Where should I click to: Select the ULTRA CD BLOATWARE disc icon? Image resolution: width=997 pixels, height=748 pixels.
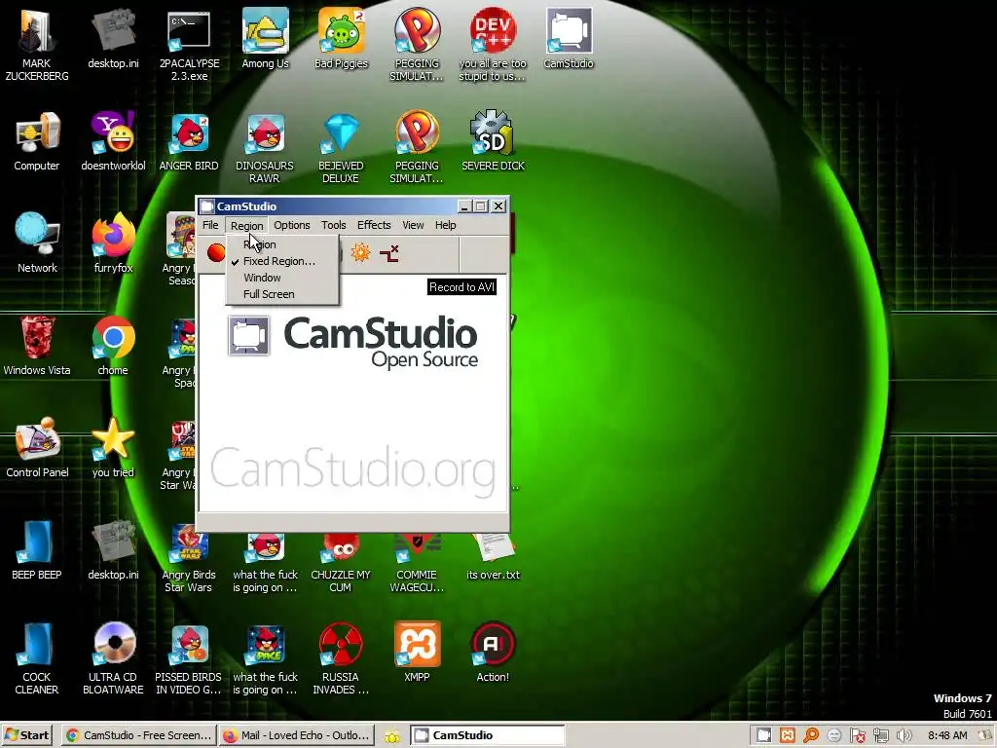coord(113,659)
